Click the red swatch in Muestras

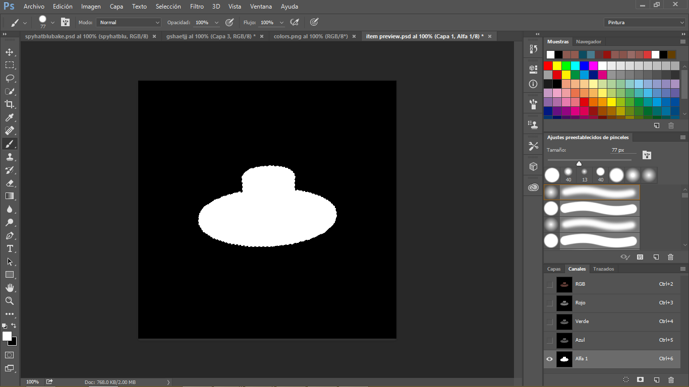tap(548, 66)
